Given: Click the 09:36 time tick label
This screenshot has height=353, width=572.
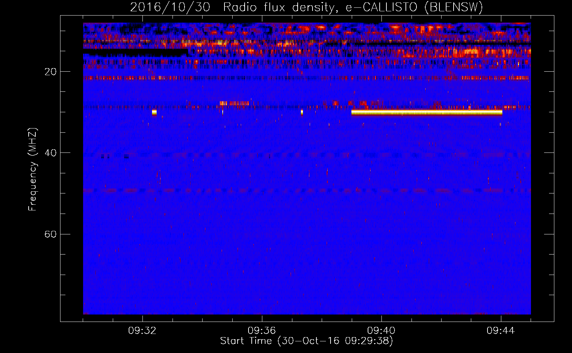Looking at the screenshot, I should (262, 331).
